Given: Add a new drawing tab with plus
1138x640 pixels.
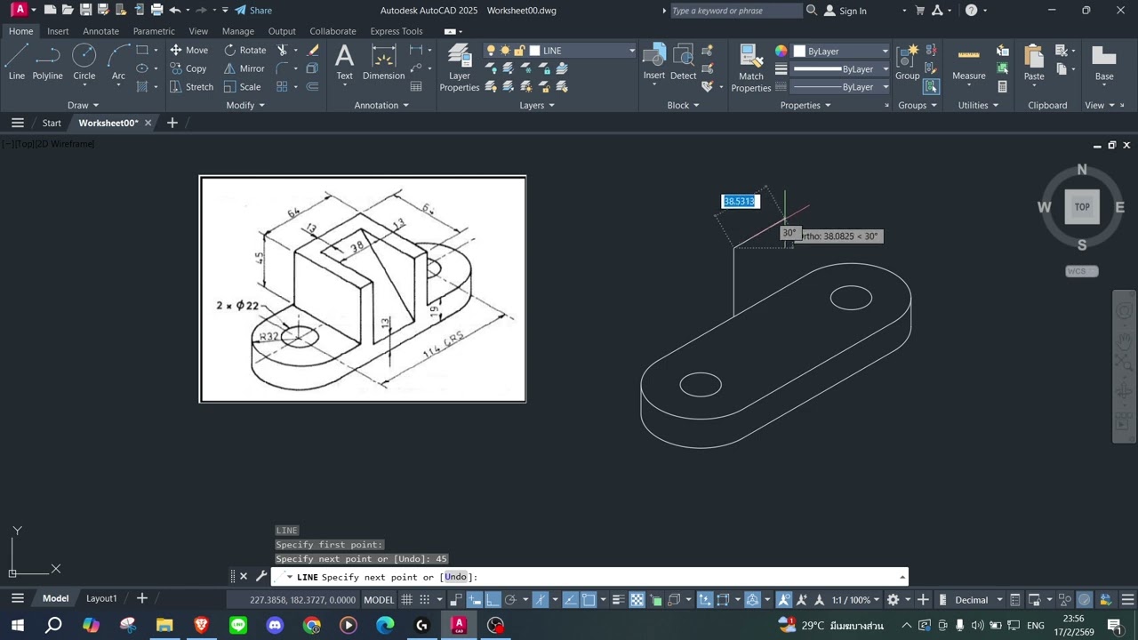Looking at the screenshot, I should click(x=172, y=123).
